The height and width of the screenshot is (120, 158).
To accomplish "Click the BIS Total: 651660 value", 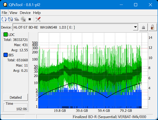I will (x=17, y=60).
